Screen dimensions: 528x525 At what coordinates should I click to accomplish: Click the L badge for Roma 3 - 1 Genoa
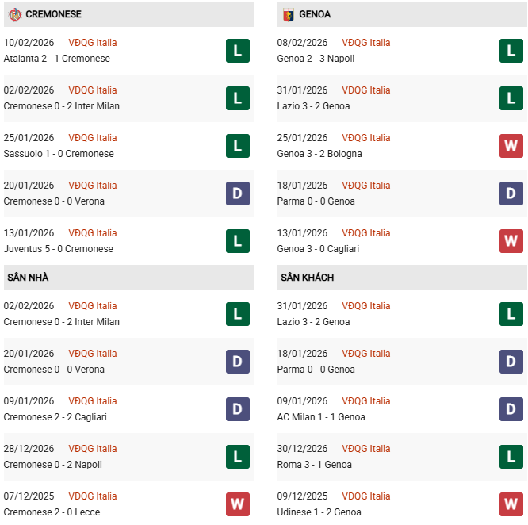511,457
